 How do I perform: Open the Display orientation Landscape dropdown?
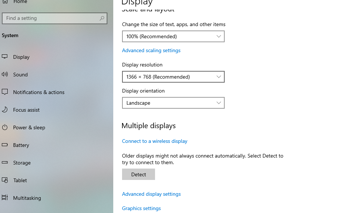173,103
